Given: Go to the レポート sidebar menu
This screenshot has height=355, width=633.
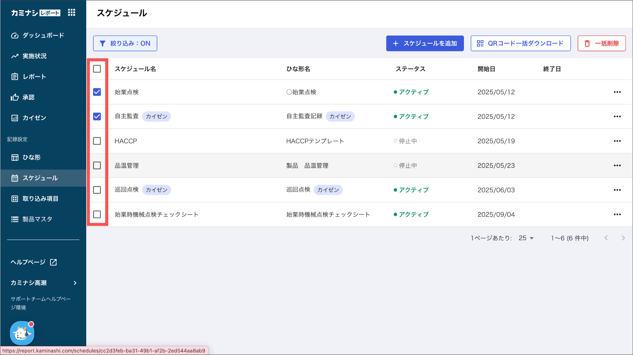Looking at the screenshot, I should [43, 76].
